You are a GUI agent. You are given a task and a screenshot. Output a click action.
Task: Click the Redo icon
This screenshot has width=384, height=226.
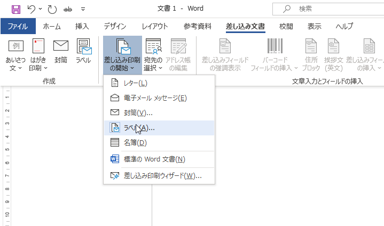pos(52,9)
